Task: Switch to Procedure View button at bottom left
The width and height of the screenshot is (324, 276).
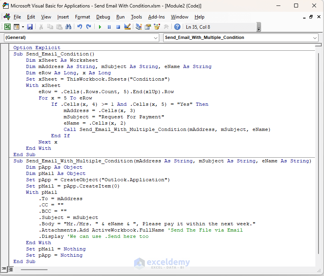Action: click(4, 269)
